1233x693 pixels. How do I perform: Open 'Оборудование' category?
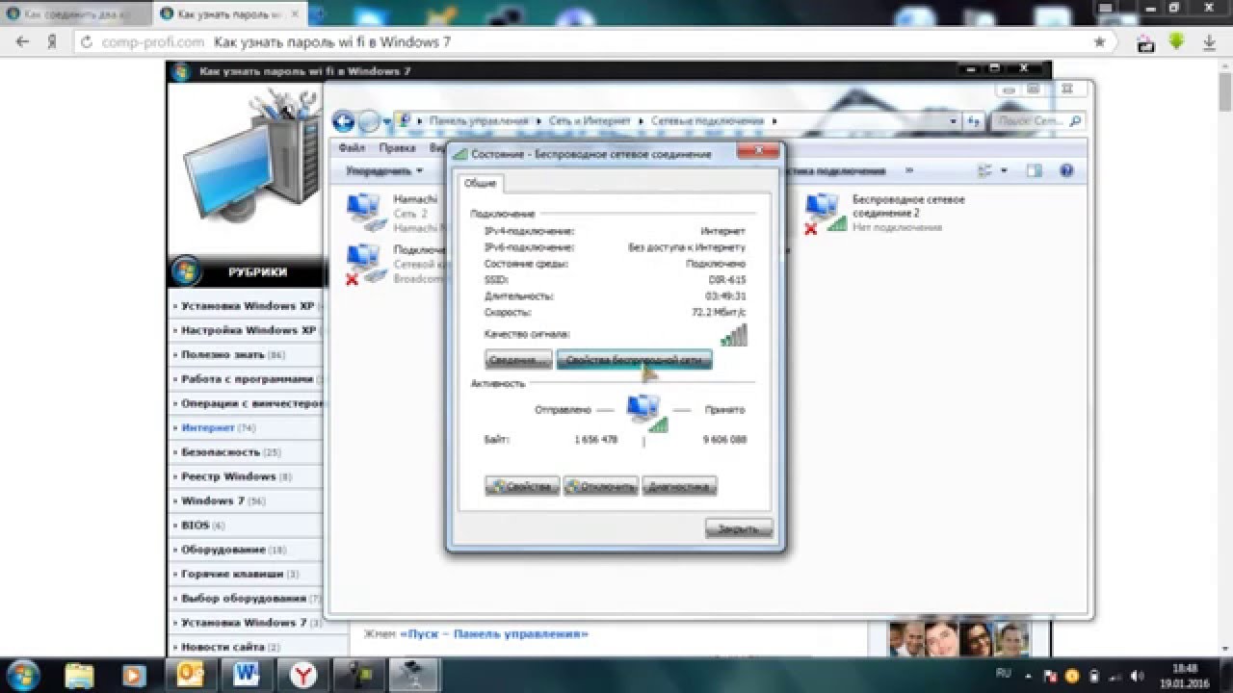[x=223, y=550]
